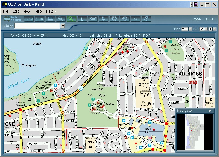Click the Pt Waylen label on map
The image size is (219, 157).
(28, 65)
